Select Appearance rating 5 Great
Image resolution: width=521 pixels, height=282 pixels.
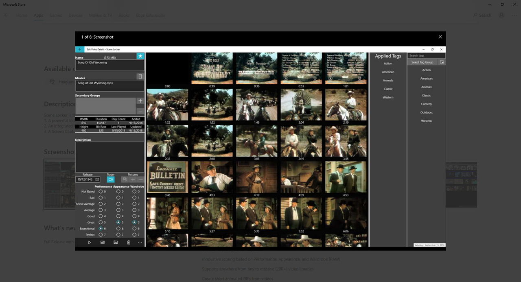pos(118,223)
